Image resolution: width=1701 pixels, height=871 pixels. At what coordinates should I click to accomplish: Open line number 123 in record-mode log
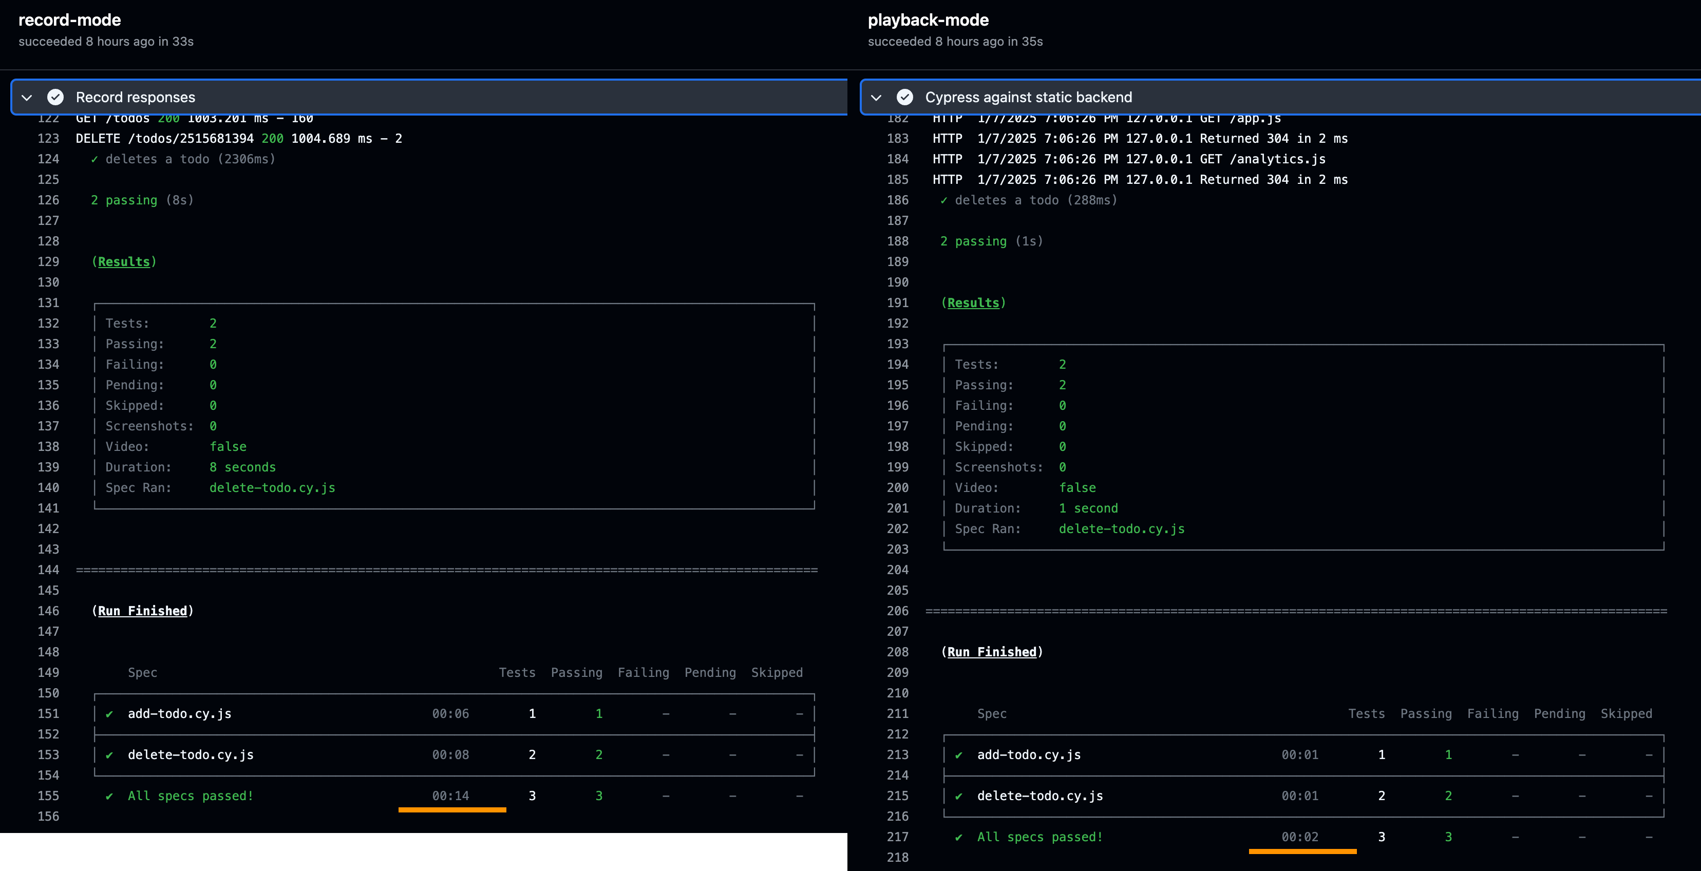[x=48, y=139]
